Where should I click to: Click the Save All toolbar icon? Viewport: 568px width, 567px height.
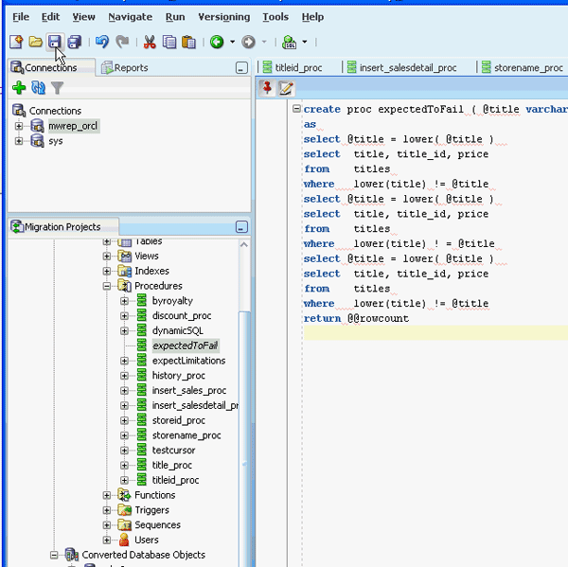click(74, 42)
